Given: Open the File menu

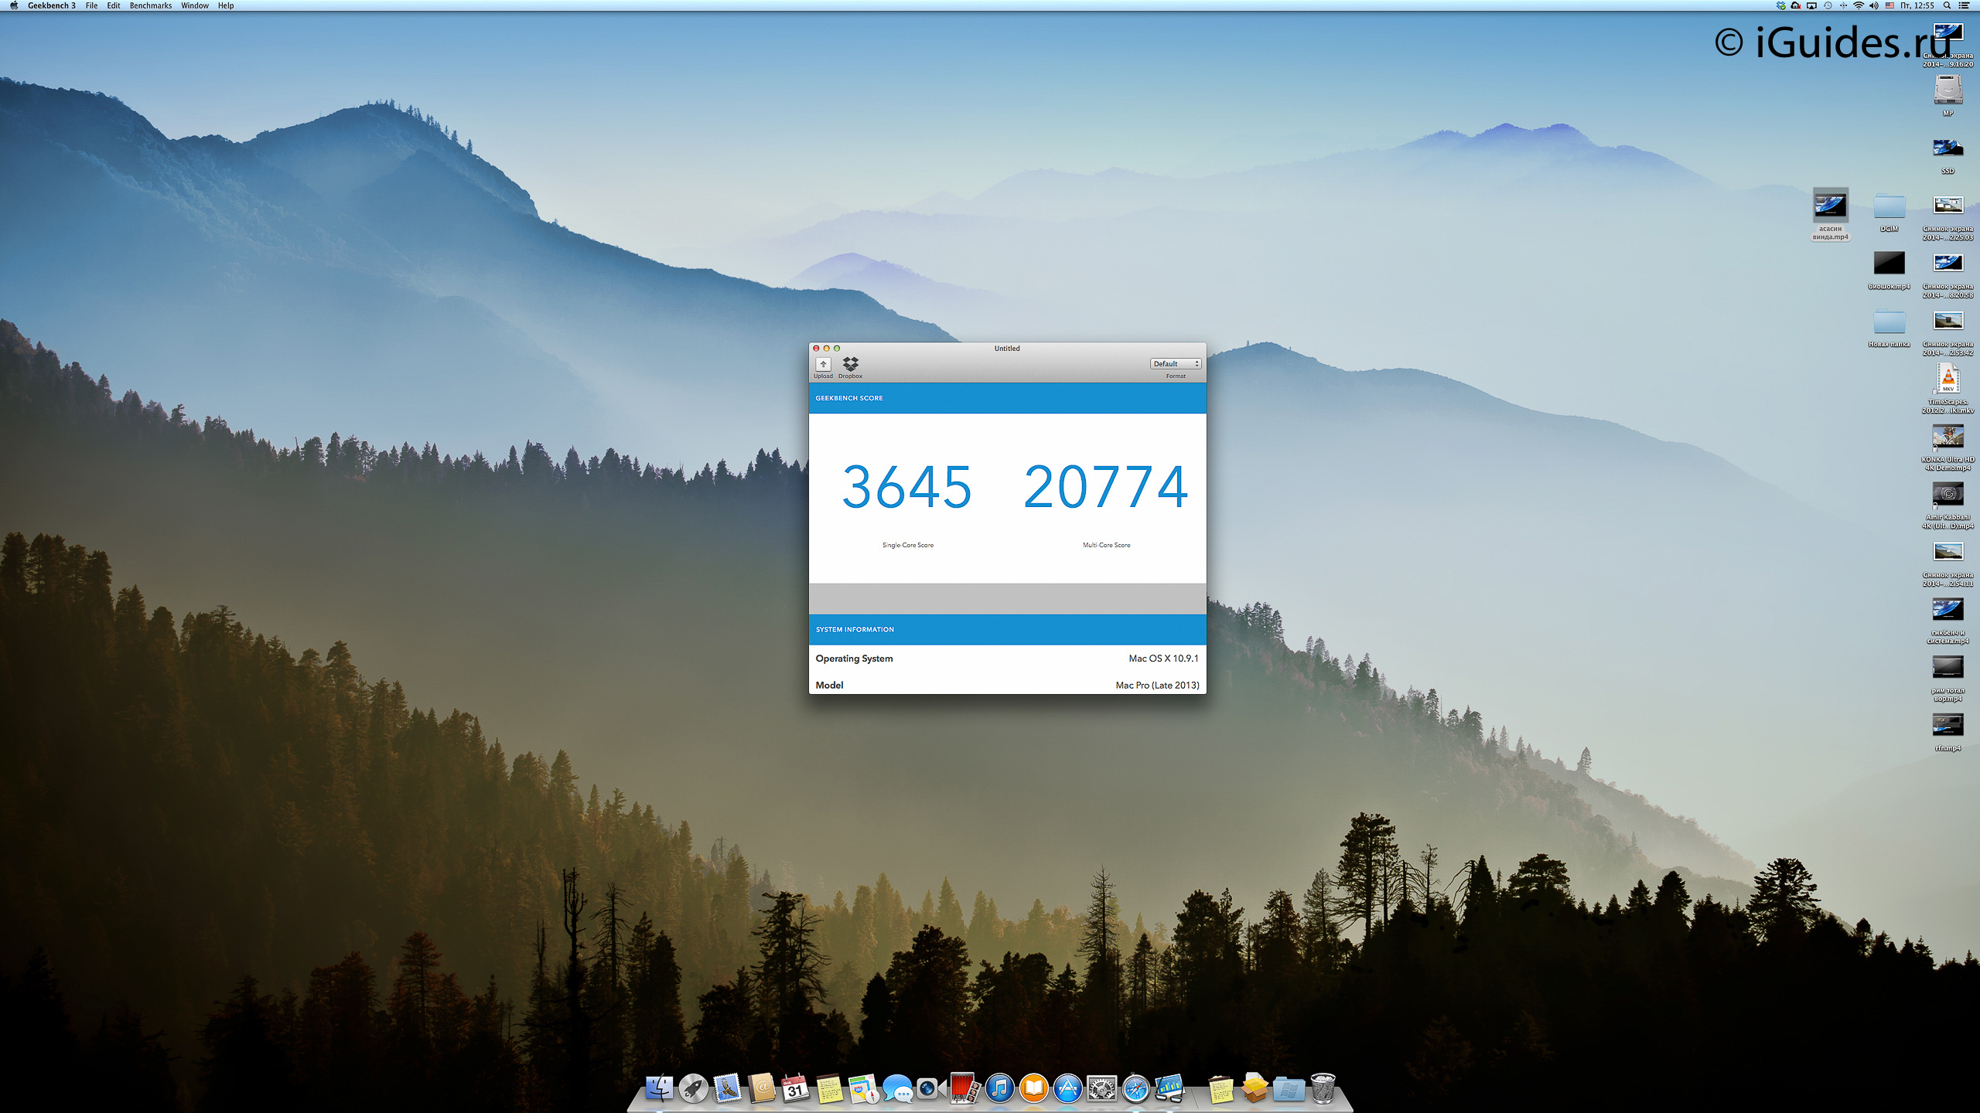Looking at the screenshot, I should [x=91, y=5].
